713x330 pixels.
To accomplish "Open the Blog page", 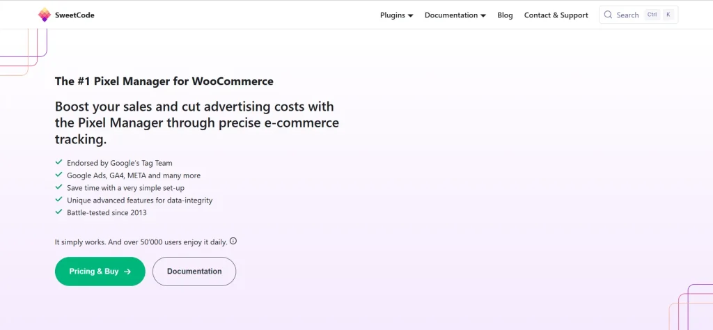I will coord(506,15).
